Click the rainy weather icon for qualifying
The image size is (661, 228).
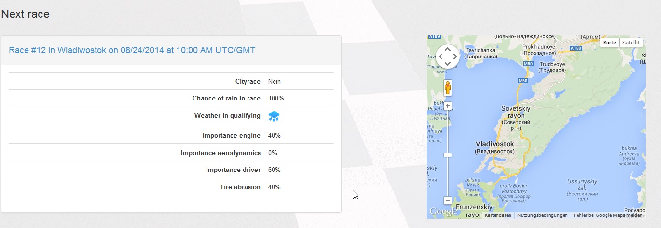(274, 116)
